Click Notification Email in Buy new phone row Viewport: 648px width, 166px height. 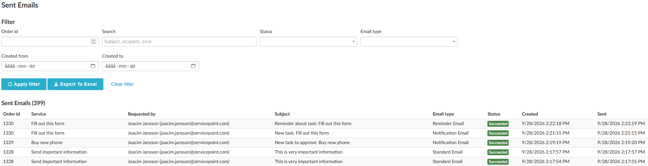point(450,142)
